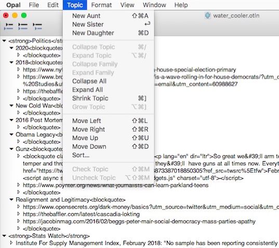Close the open Topic menu title

pos(75,5)
